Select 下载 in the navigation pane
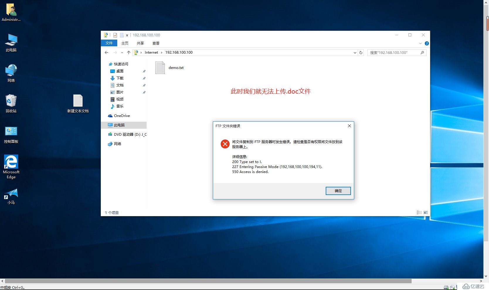489x290 pixels. (117, 78)
